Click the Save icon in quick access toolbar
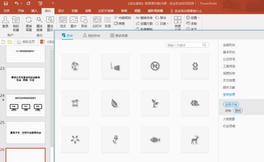Image resolution: width=264 pixels, height=162 pixels. (6, 3)
